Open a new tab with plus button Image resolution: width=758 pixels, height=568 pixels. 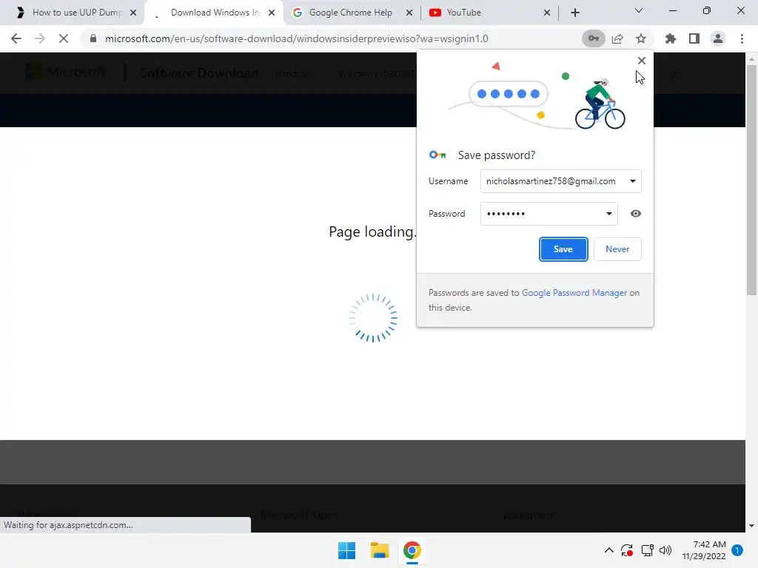click(574, 13)
